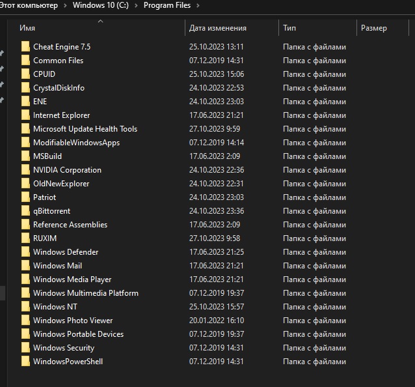The image size is (415, 387).
Task: Click the Windows Media Player name
Action: coord(72,279)
